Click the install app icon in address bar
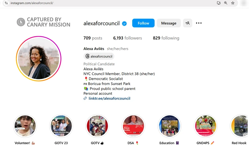249x152 pixels. 219,3
